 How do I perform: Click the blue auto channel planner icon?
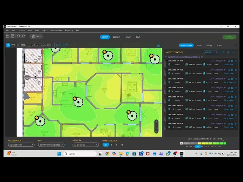coord(65,45)
